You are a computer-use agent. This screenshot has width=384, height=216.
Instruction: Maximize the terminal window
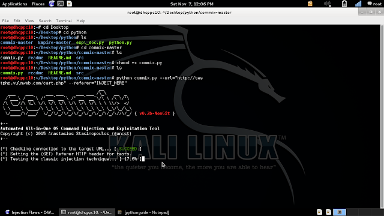[x=371, y=12]
